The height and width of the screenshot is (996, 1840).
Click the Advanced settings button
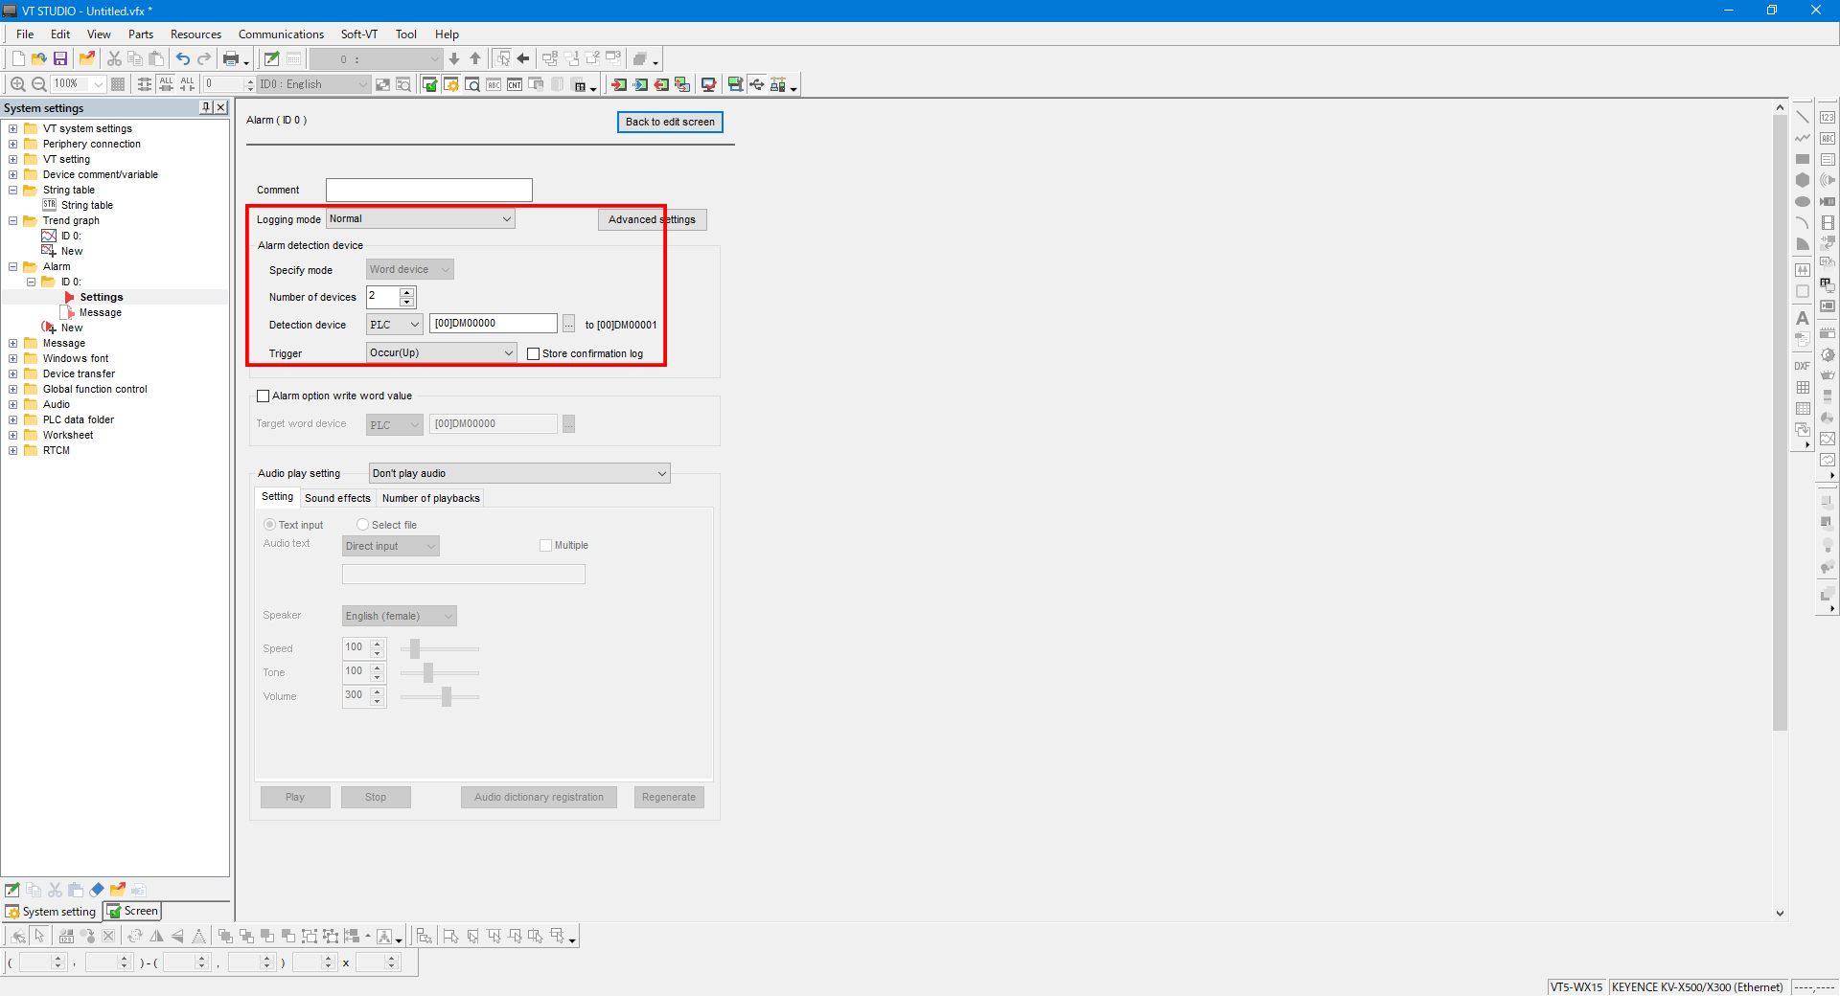tap(652, 219)
